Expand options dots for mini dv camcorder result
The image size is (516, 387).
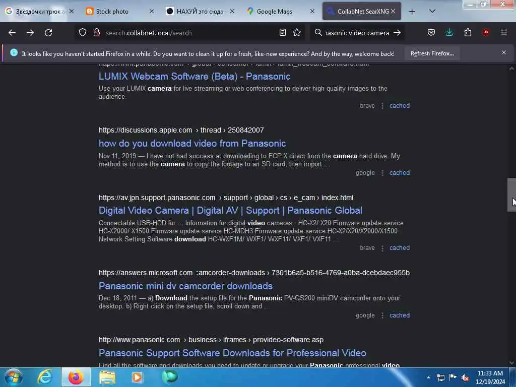coord(382,315)
